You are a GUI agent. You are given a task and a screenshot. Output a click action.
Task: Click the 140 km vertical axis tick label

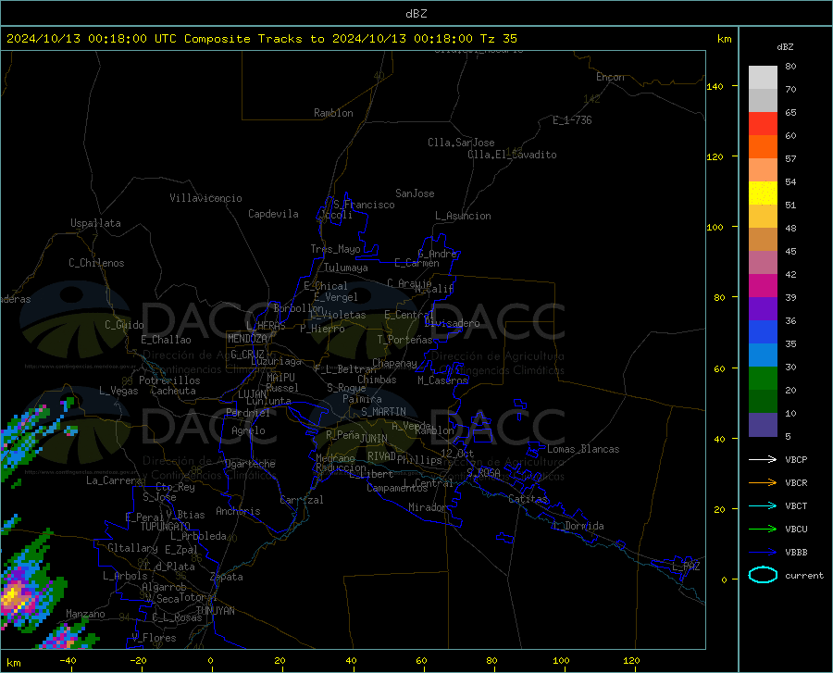coord(715,87)
